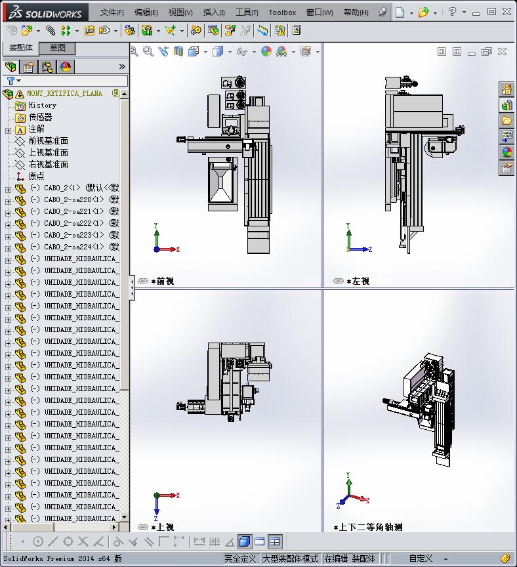Click the Clearance Verification warning icon
Screen dimensions: 517x567
pyautogui.click(x=280, y=30)
